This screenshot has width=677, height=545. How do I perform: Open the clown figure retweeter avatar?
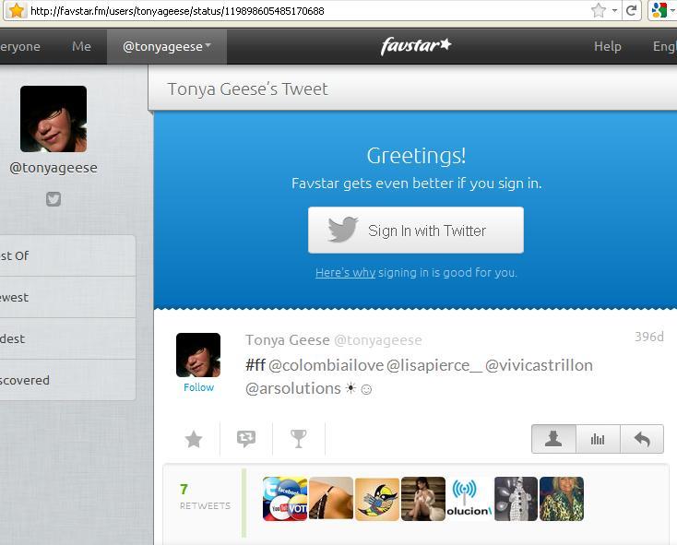pos(516,499)
